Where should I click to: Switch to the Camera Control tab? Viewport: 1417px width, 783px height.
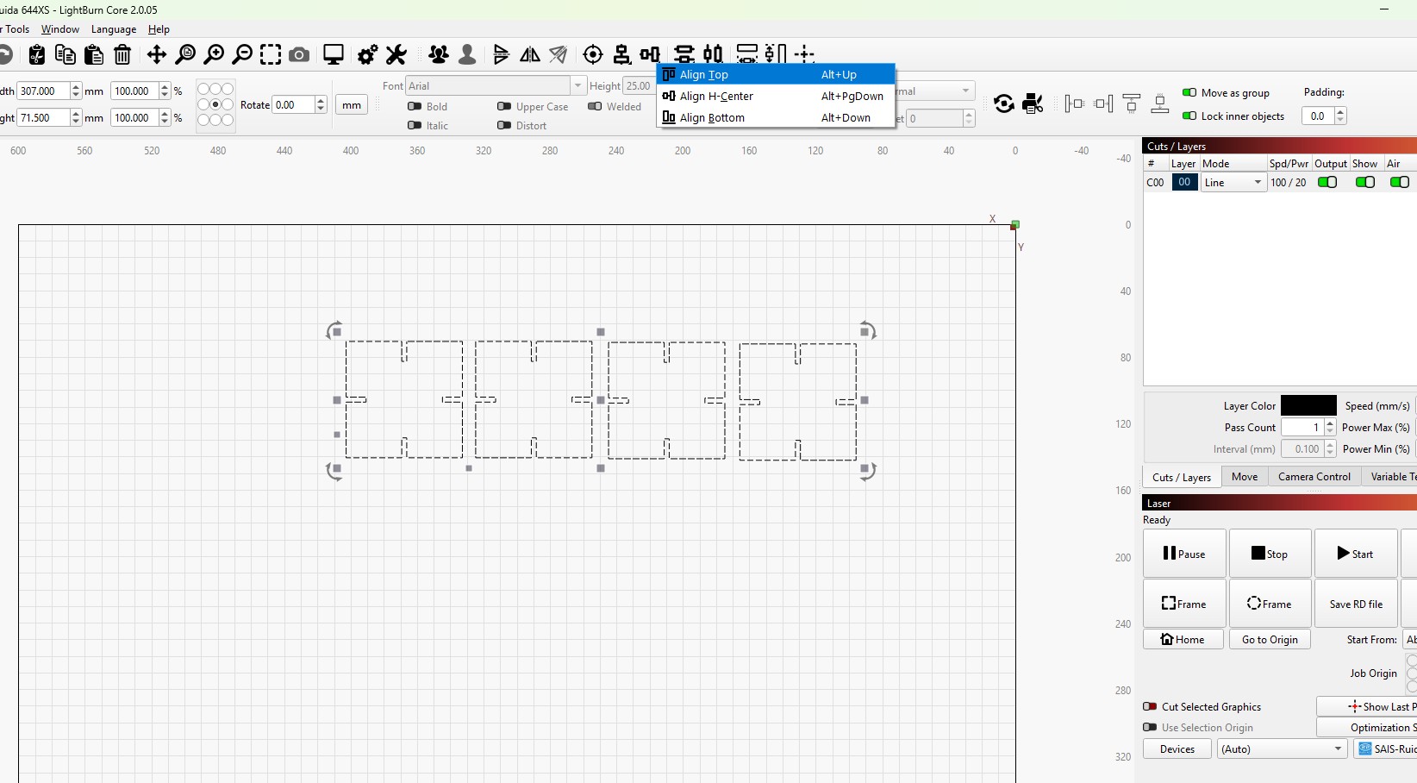[x=1314, y=476]
